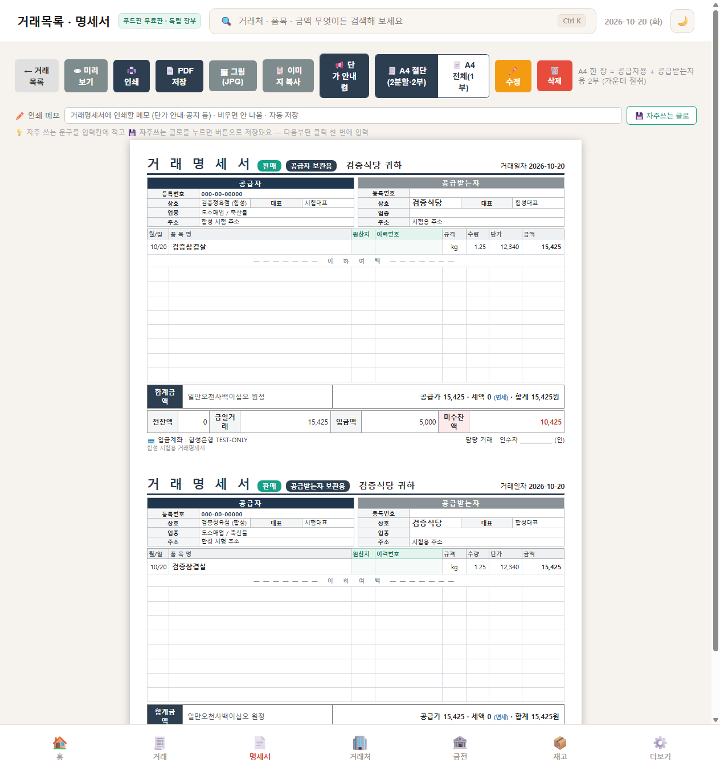This screenshot has width=720, height=771.
Task: Click the unpaid balance 10,425
Action: [x=551, y=422]
